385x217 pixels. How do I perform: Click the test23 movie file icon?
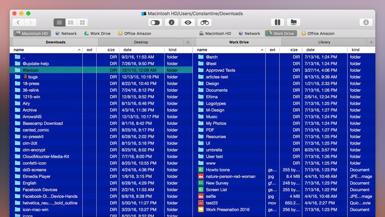pyautogui.click(x=201, y=203)
